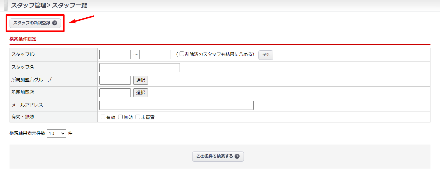The width and height of the screenshot is (440, 175).
Task: Click the 検索条件設定 section heading
Action: click(23, 39)
